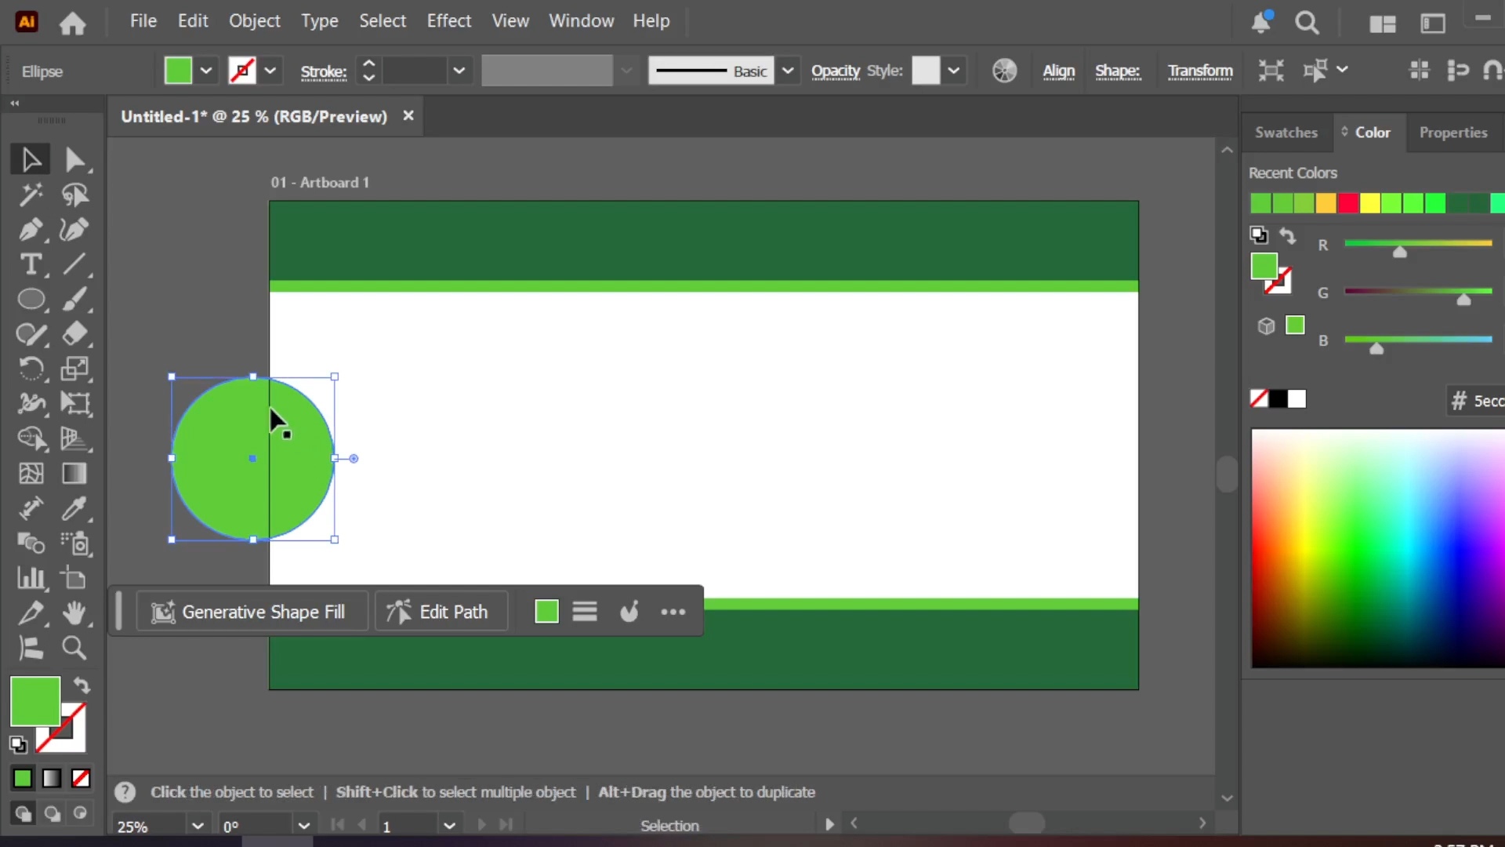This screenshot has width=1505, height=847.
Task: Select the Ellipse tool in toolbar
Action: coord(31,300)
